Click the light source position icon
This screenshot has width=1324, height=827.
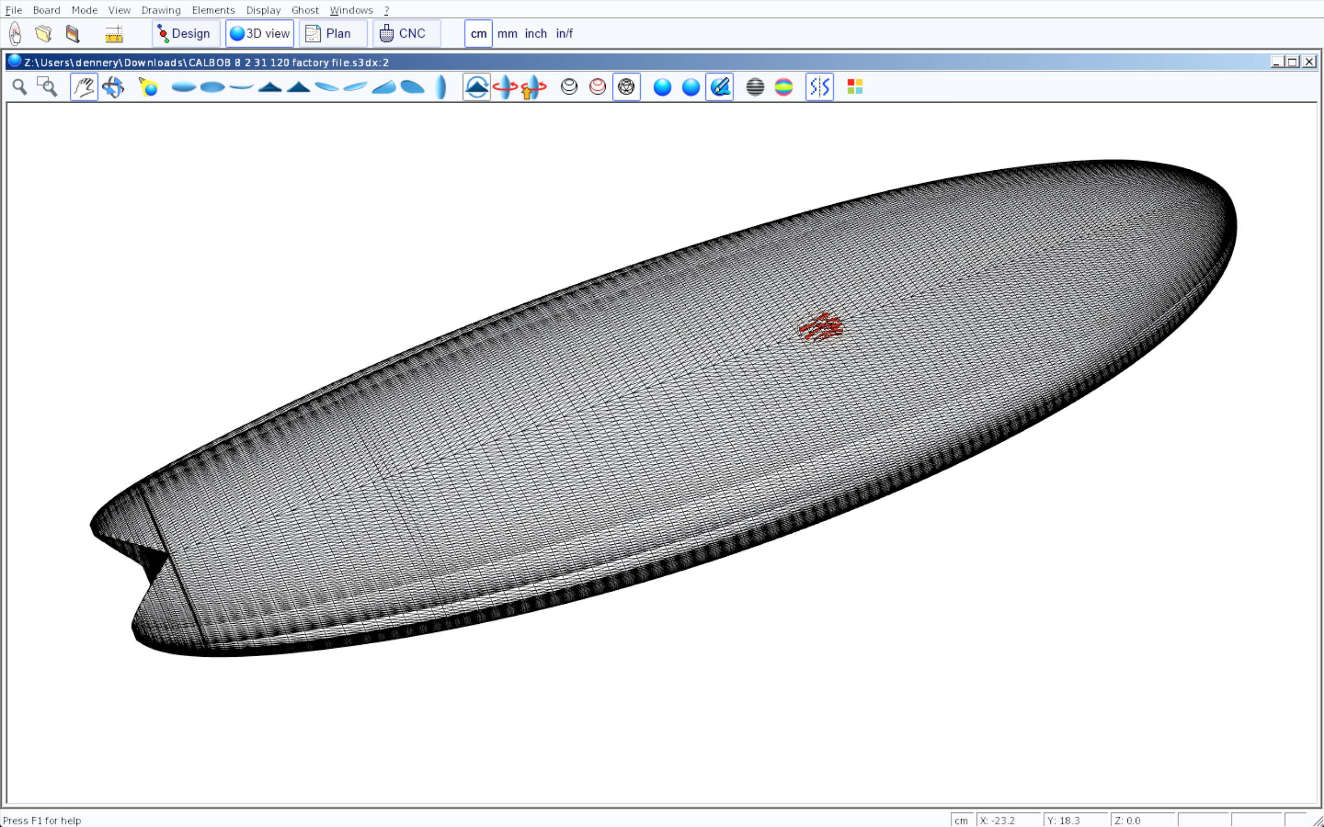pyautogui.click(x=148, y=87)
